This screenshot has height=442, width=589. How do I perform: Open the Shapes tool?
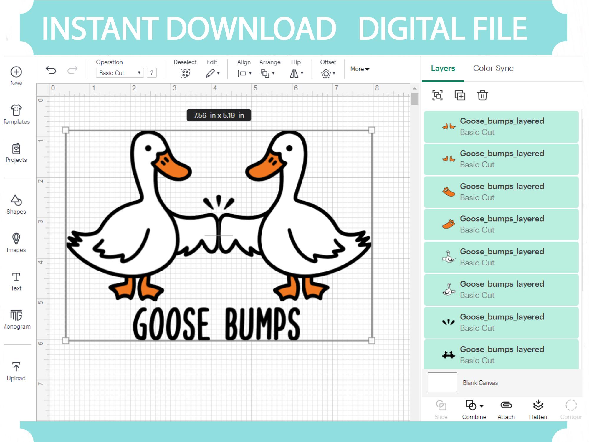coord(16,203)
